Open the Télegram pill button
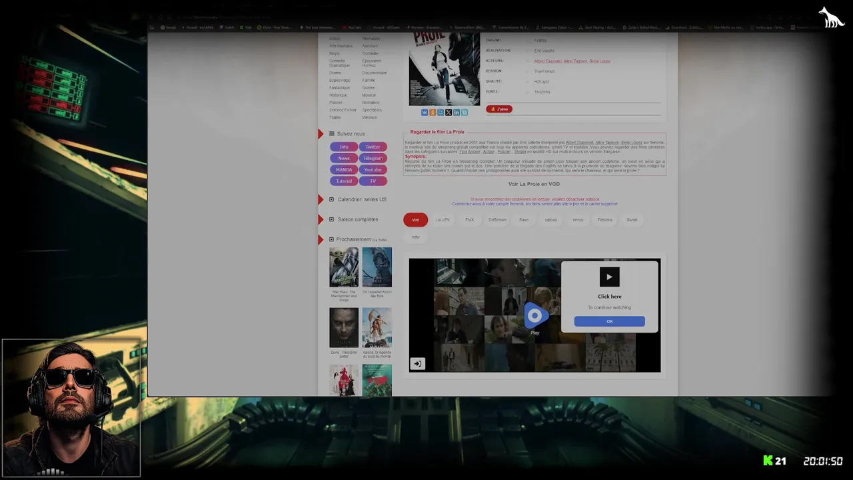The image size is (853, 480). point(373,158)
